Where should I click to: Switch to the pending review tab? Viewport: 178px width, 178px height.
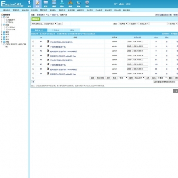tap(56, 30)
